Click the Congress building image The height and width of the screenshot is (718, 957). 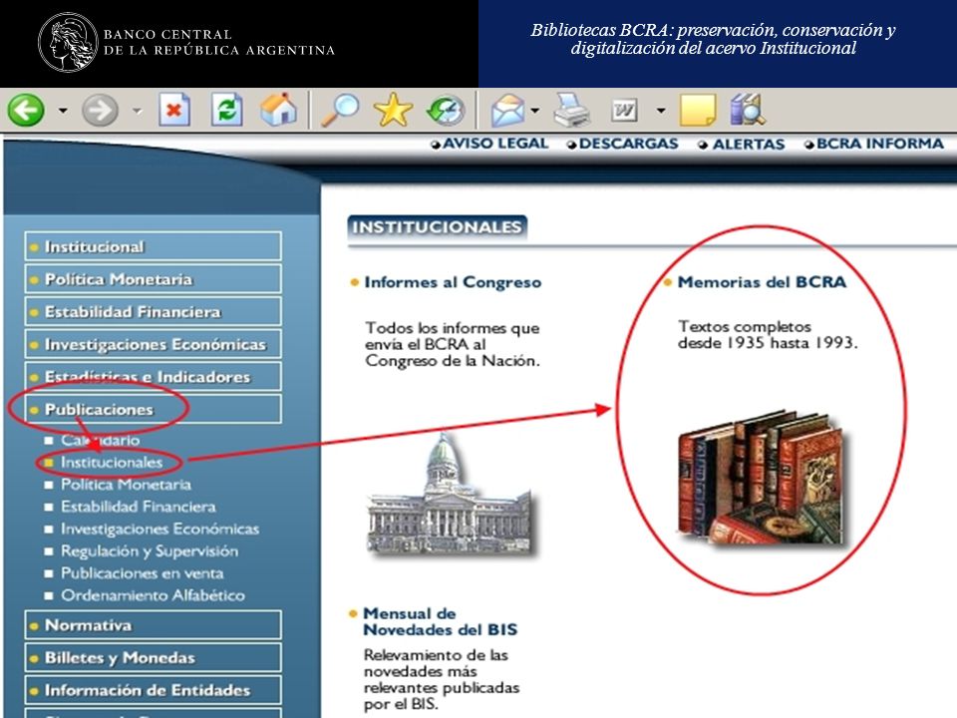click(451, 494)
